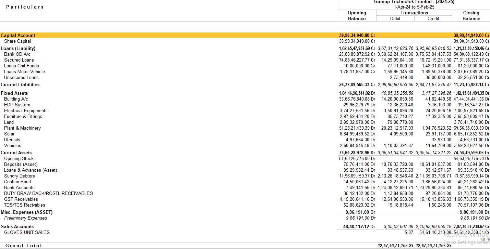Click DUTY DRAW BACK/ROSTL RECEIVABLES row

tap(48, 193)
